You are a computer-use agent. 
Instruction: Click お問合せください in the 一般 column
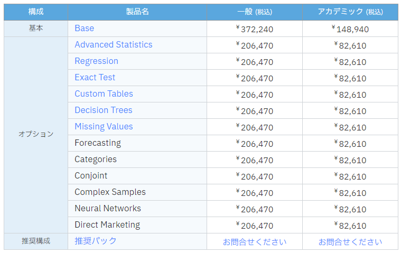tap(255, 242)
